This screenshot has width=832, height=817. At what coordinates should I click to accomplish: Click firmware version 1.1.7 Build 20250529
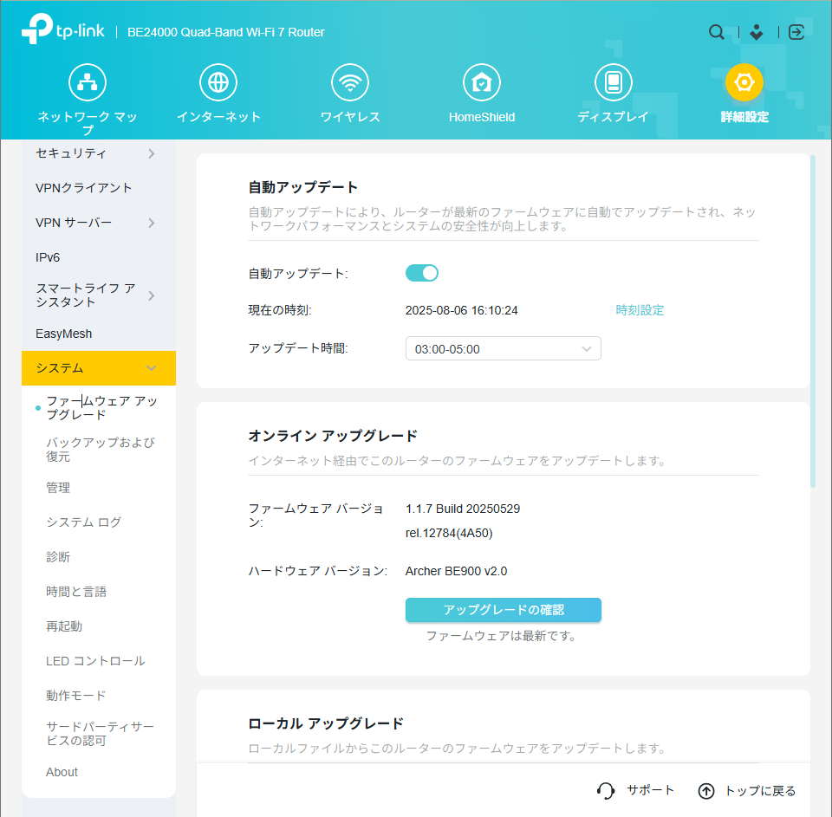[463, 509]
